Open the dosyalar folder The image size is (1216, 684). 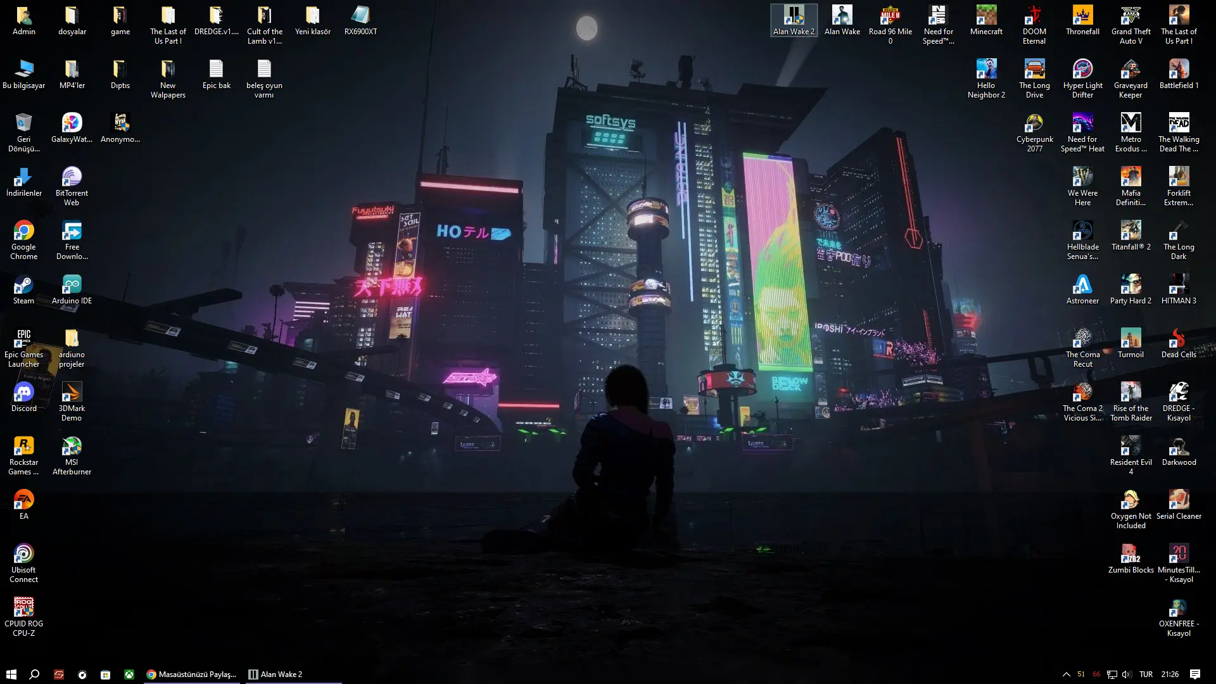(x=72, y=20)
